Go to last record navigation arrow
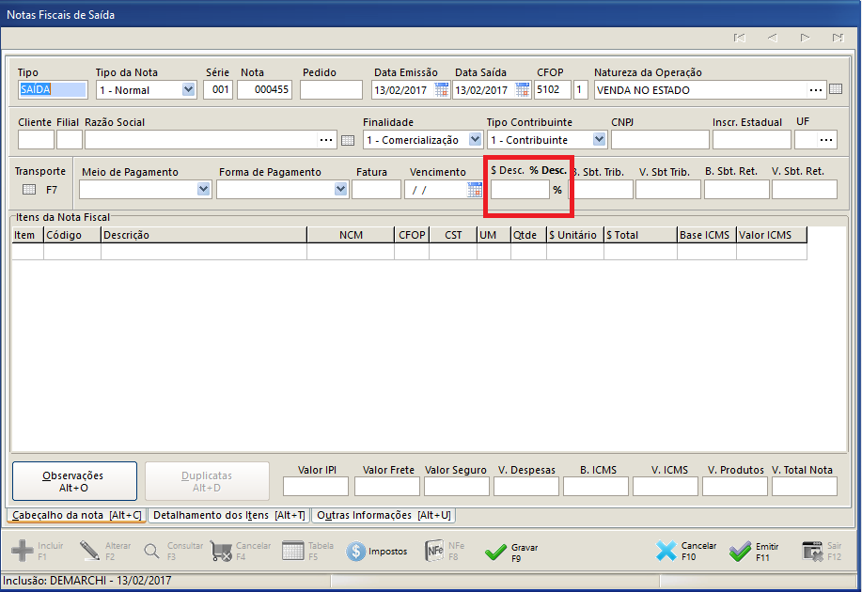Screen dimensions: 862x592 point(838,38)
